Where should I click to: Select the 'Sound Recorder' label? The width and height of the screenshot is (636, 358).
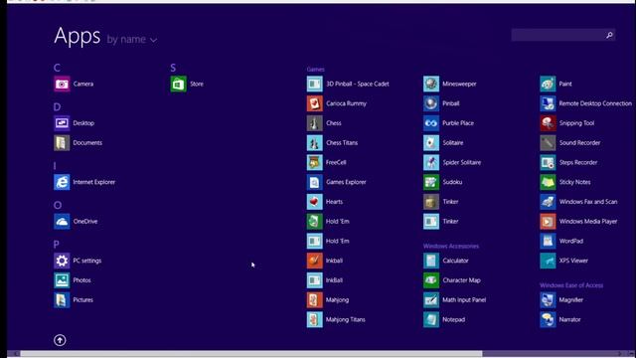(579, 143)
